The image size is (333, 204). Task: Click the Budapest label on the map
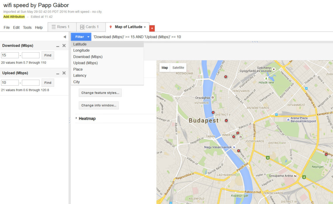204,120
